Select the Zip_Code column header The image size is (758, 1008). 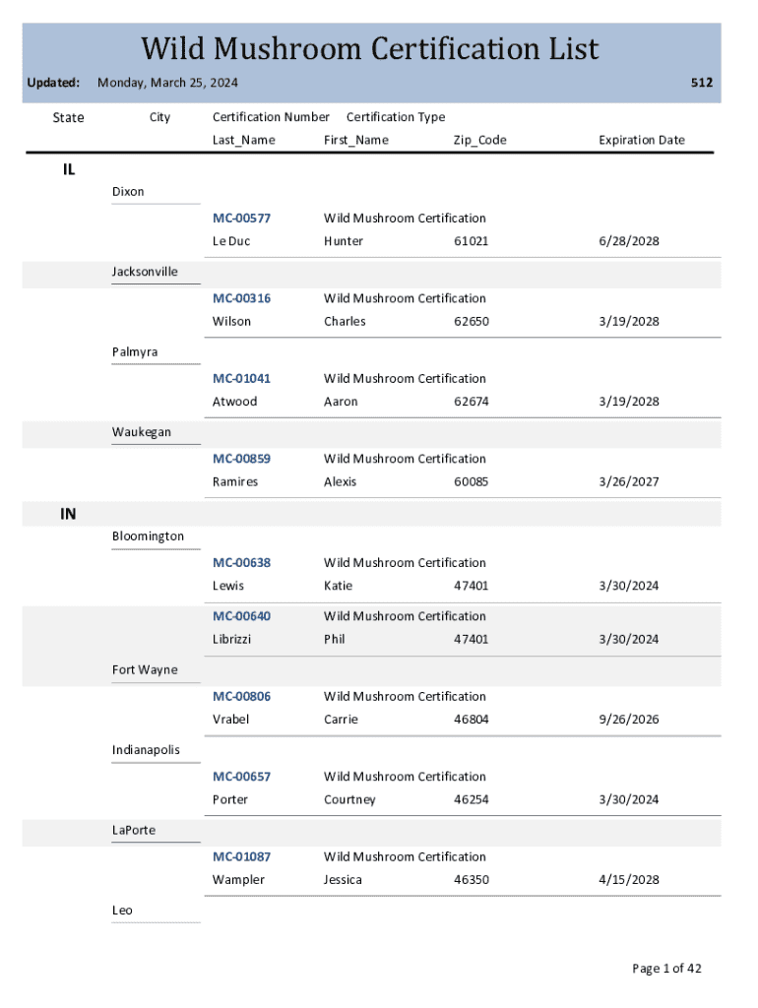coord(479,140)
